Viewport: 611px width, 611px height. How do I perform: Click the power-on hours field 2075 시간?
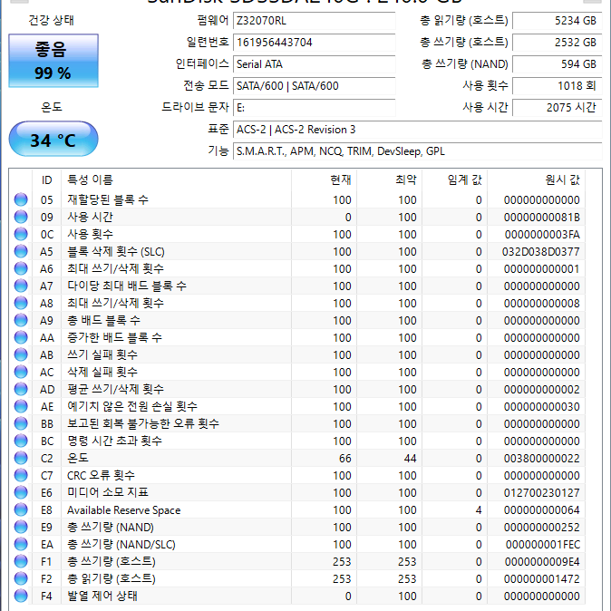[558, 108]
